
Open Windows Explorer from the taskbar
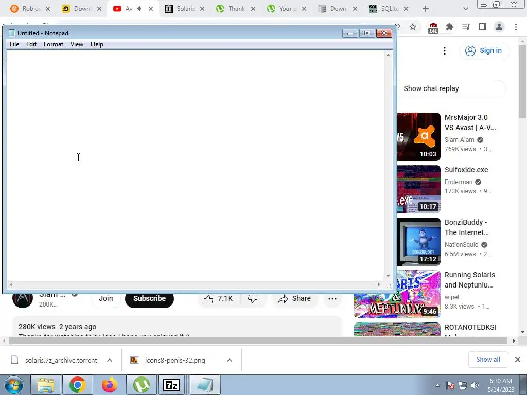[46, 385]
